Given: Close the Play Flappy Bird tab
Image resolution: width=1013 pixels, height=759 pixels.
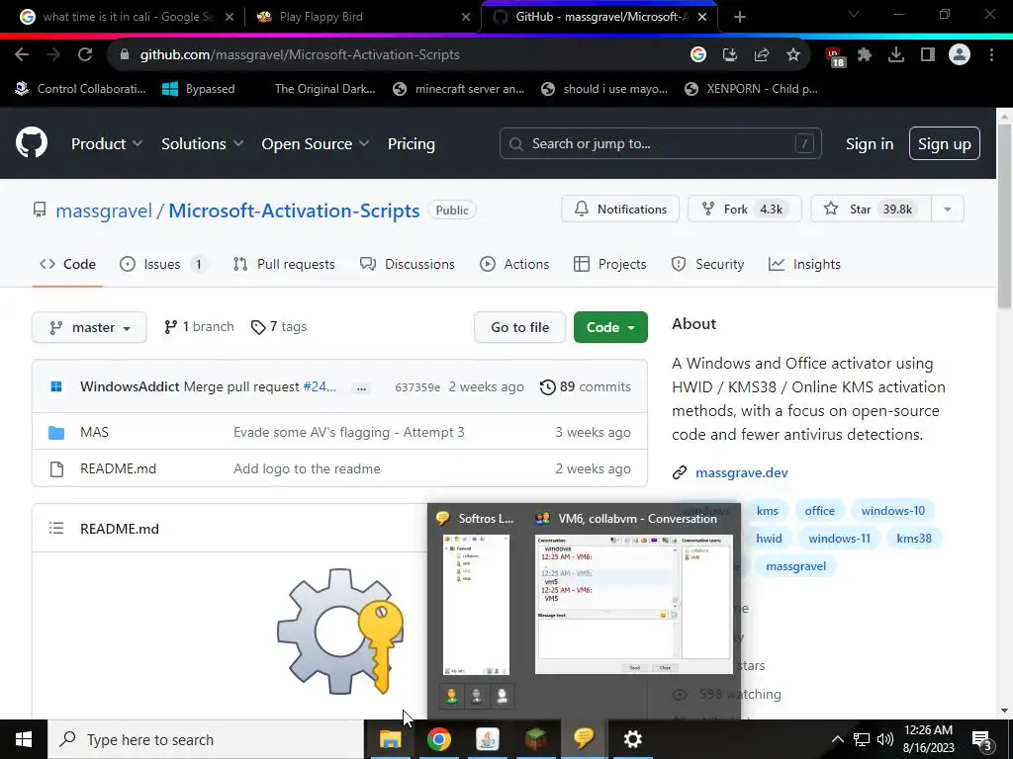Looking at the screenshot, I should (466, 17).
